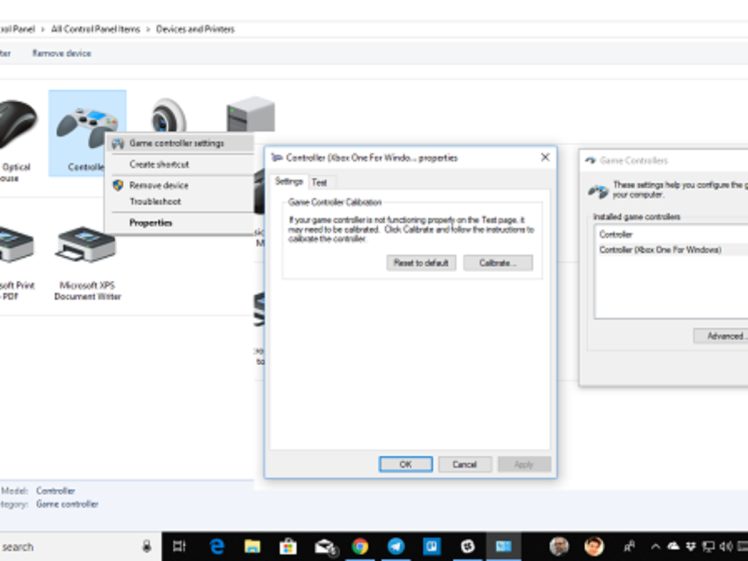Open Microsoft Store from the taskbar
The height and width of the screenshot is (561, 748).
[x=287, y=547]
